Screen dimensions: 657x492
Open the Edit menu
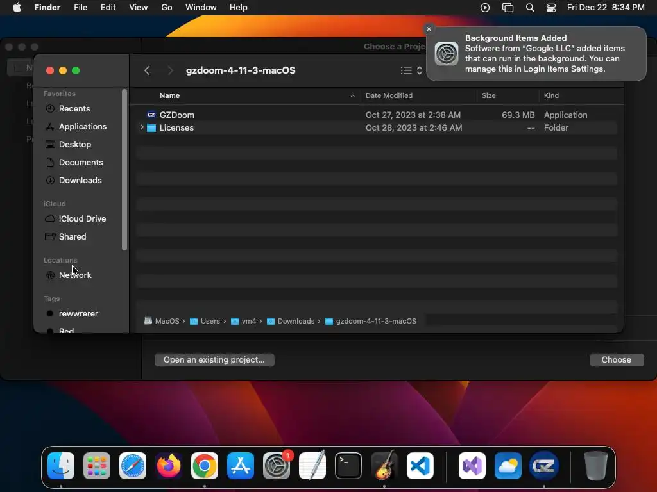click(108, 8)
